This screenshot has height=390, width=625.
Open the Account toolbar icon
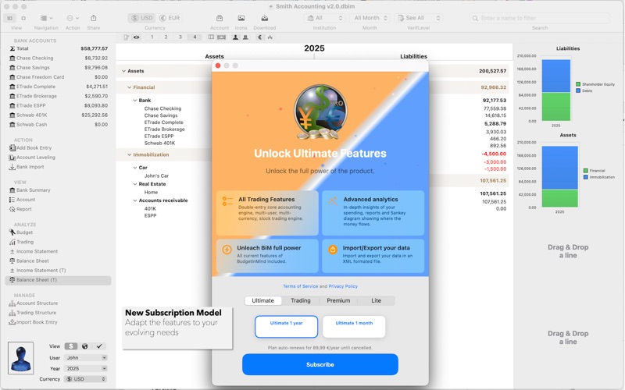point(220,18)
